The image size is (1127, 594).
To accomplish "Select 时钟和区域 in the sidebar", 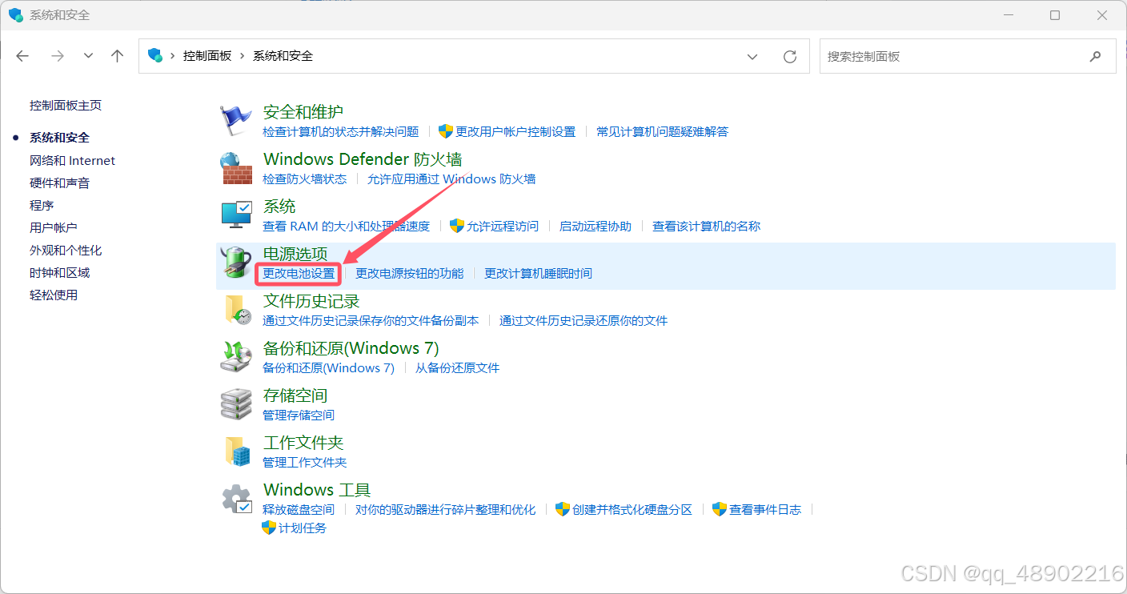I will pyautogui.click(x=59, y=273).
